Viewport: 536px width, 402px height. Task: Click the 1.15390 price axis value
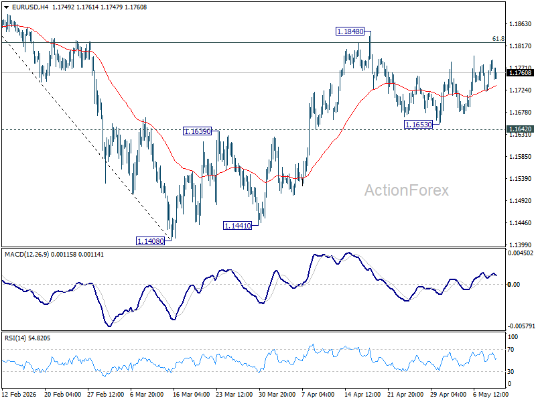coord(521,179)
